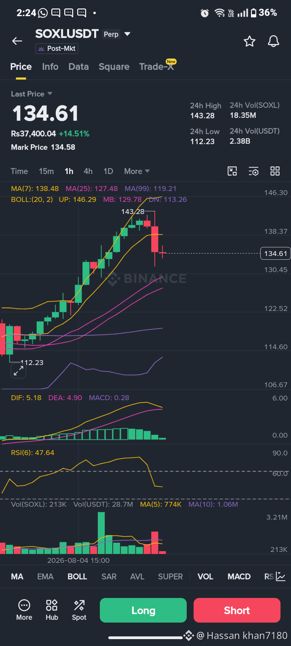Tap the 24h Vol(SOXL) 18.35M value

[x=243, y=115]
